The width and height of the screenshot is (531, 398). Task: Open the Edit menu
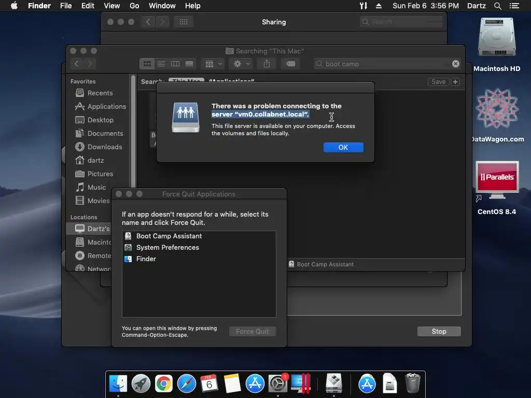[88, 6]
